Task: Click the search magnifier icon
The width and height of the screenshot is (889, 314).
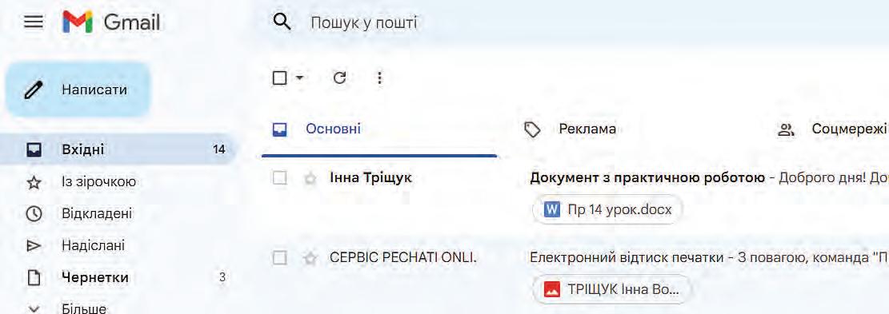Action: tap(282, 22)
